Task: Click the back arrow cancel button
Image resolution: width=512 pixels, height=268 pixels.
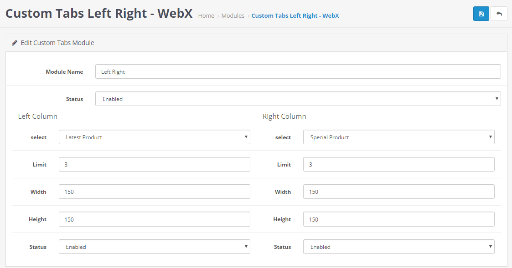Action: 499,14
